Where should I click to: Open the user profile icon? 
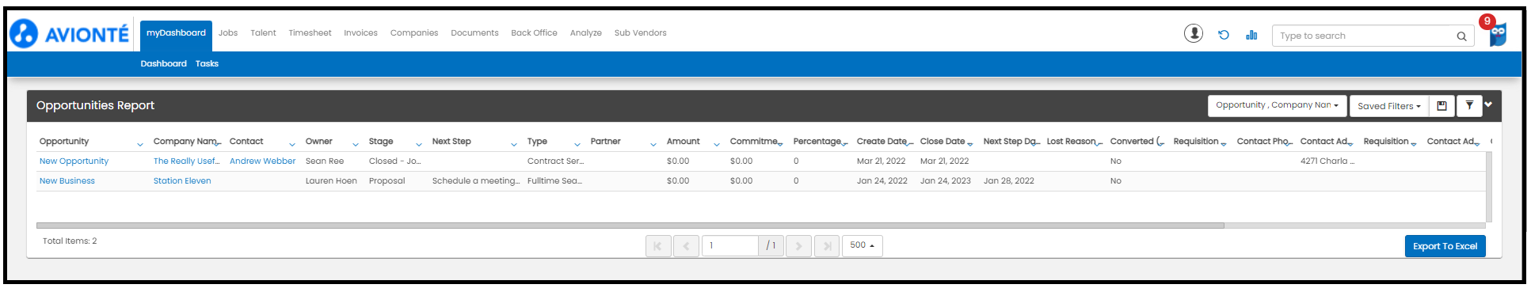pos(1194,33)
